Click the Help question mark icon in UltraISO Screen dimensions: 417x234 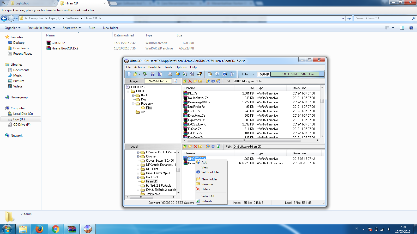click(225, 74)
